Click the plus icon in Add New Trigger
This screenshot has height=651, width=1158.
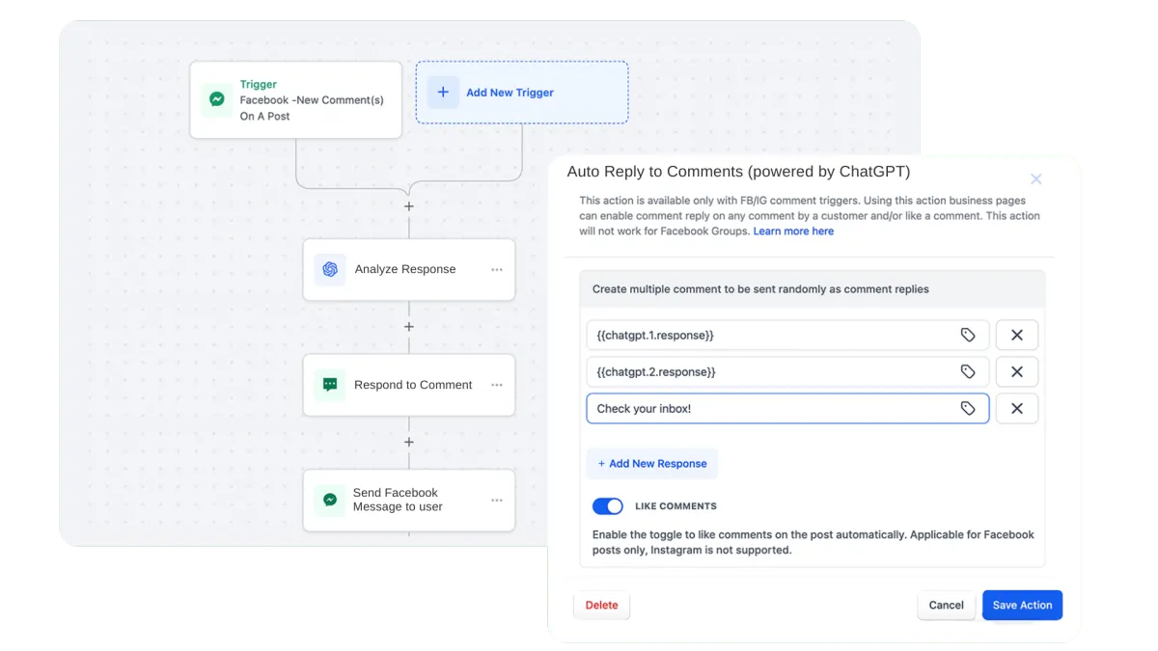tap(443, 93)
